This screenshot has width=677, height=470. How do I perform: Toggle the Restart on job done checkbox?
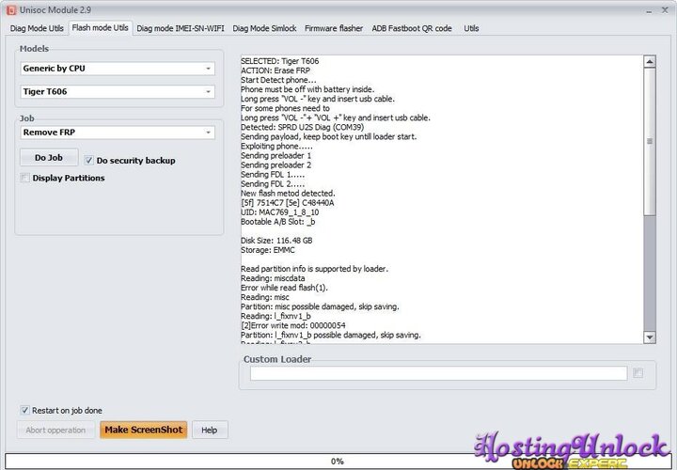coord(24,411)
